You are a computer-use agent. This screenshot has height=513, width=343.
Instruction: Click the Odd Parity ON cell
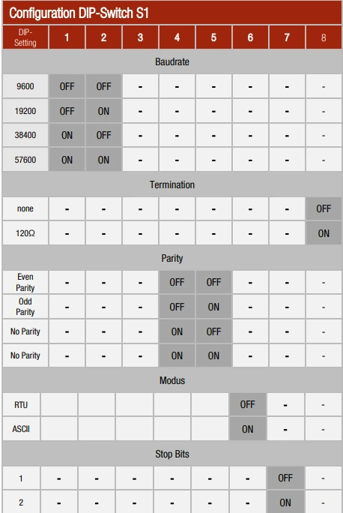(x=213, y=307)
